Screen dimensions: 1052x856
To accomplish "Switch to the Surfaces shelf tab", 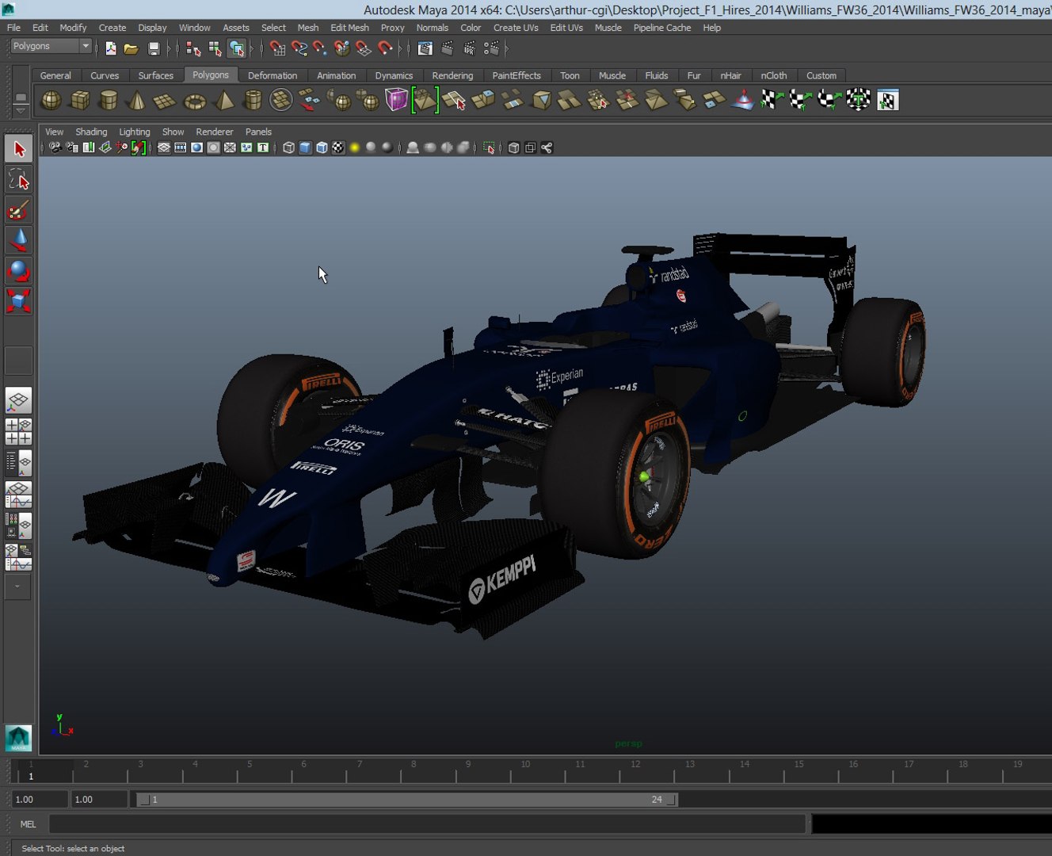I will click(155, 75).
